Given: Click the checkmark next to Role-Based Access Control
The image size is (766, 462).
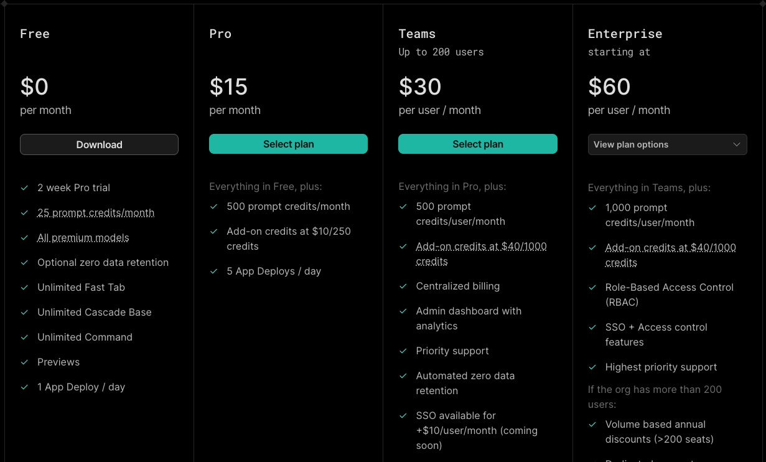Looking at the screenshot, I should click(x=592, y=287).
